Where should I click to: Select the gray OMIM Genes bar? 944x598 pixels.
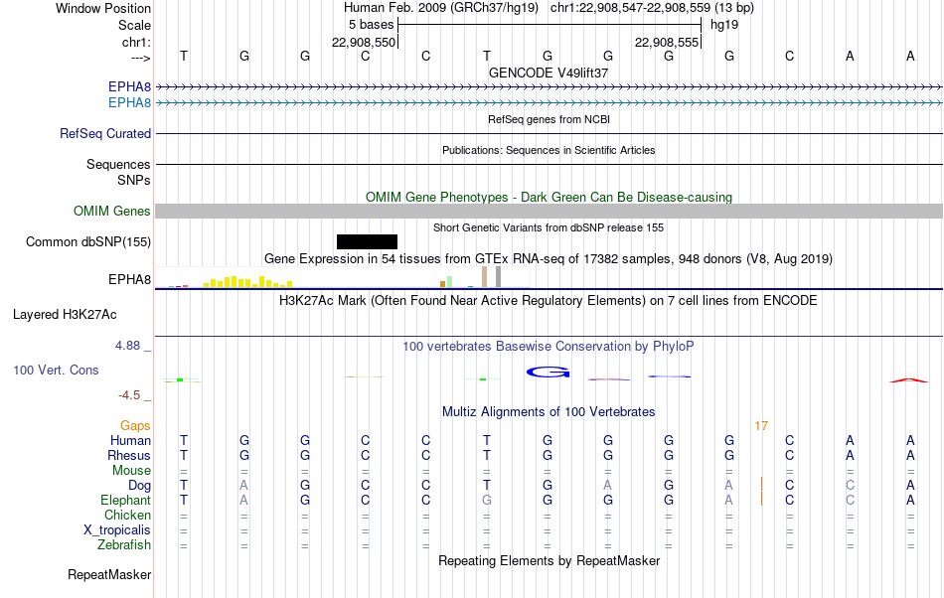(550, 212)
